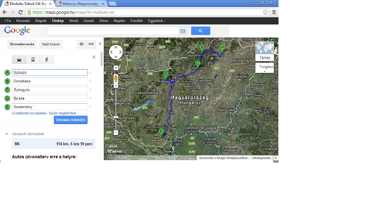Switch to the Madocsa, Magyarország tab
Viewport: 371px width, 213px height.
[x=81, y=4]
